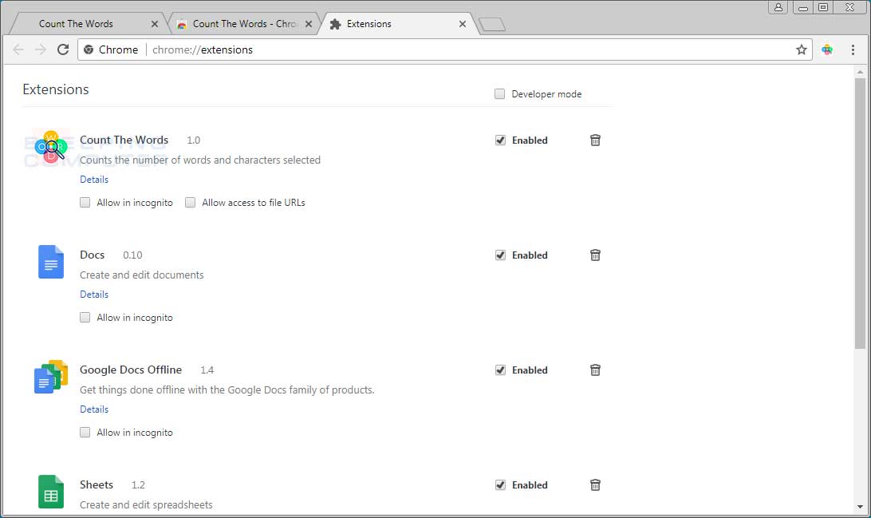Open the user profile button
Screen dimensions: 871x518
coord(778,7)
